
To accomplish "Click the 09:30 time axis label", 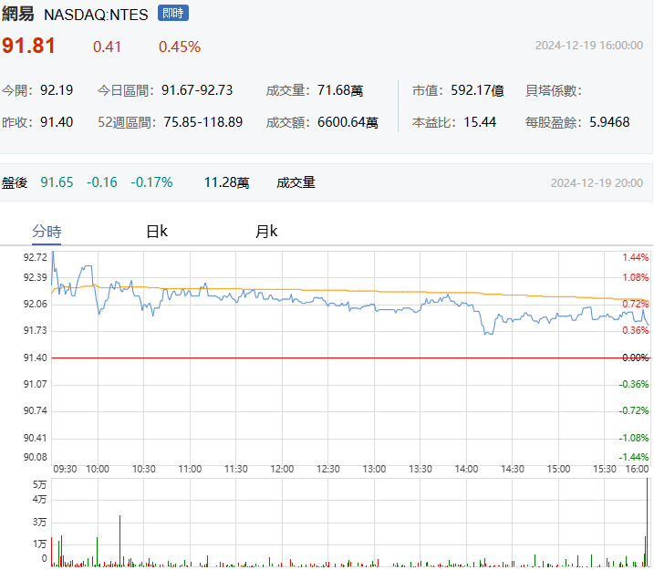I will pos(65,469).
